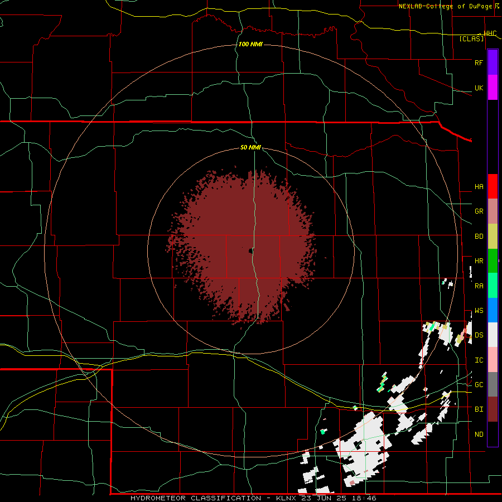
Task: Click the '23 JUN 25' date text
Action: click(x=324, y=498)
